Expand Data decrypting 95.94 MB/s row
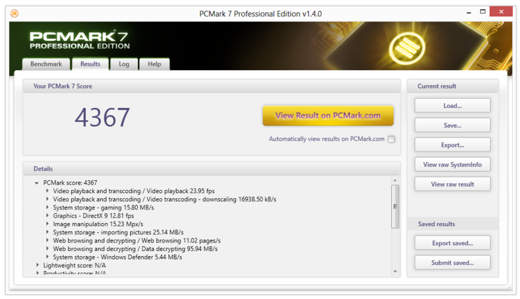 pos(47,248)
